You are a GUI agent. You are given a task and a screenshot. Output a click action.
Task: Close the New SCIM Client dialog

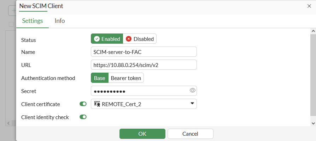pos(310,6)
